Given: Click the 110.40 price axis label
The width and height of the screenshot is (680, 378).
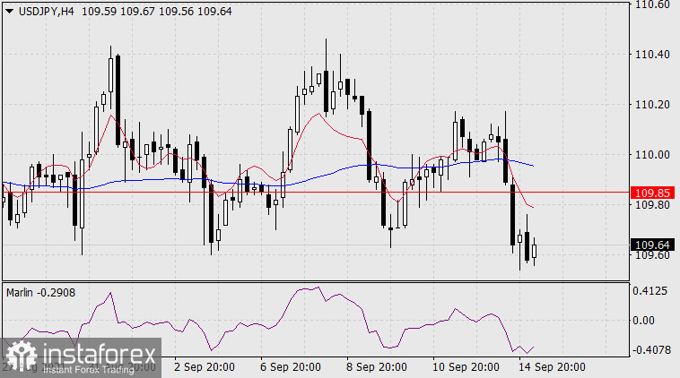Looking at the screenshot, I should 652,55.
